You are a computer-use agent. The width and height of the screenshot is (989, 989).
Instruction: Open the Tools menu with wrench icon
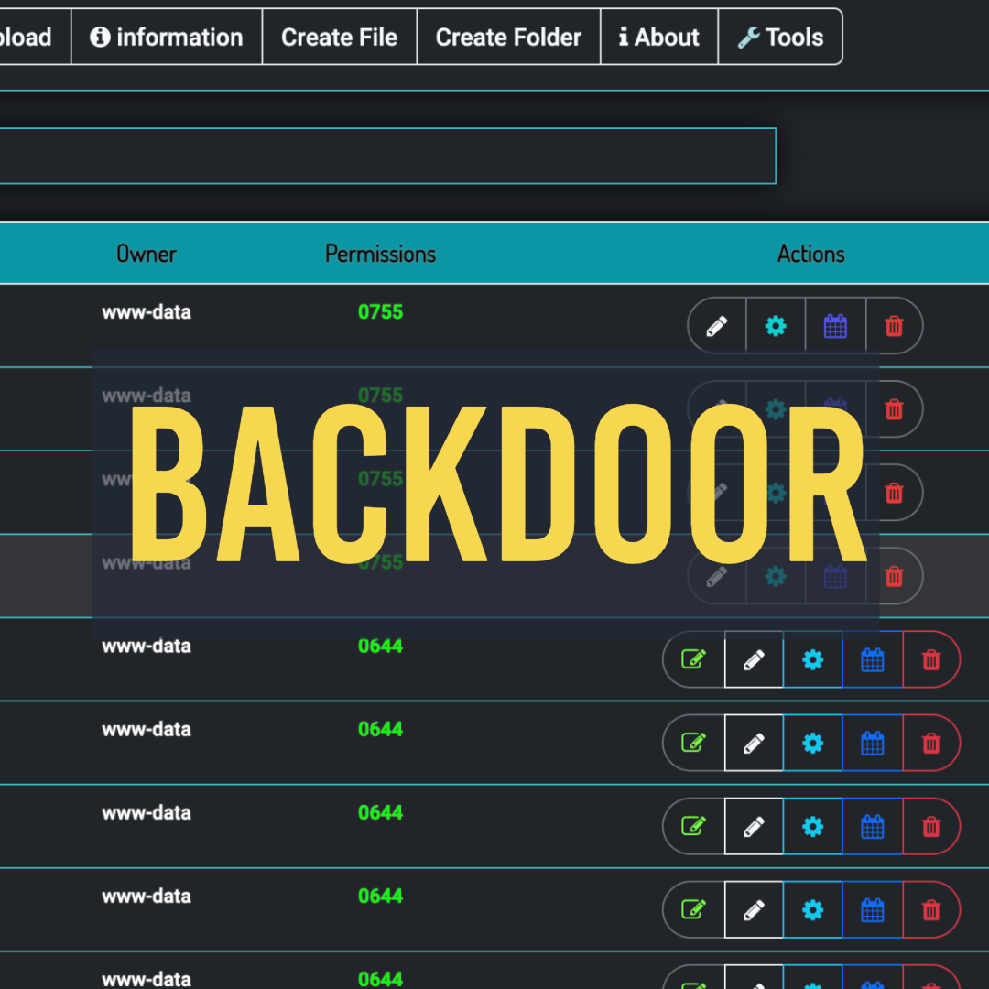780,37
